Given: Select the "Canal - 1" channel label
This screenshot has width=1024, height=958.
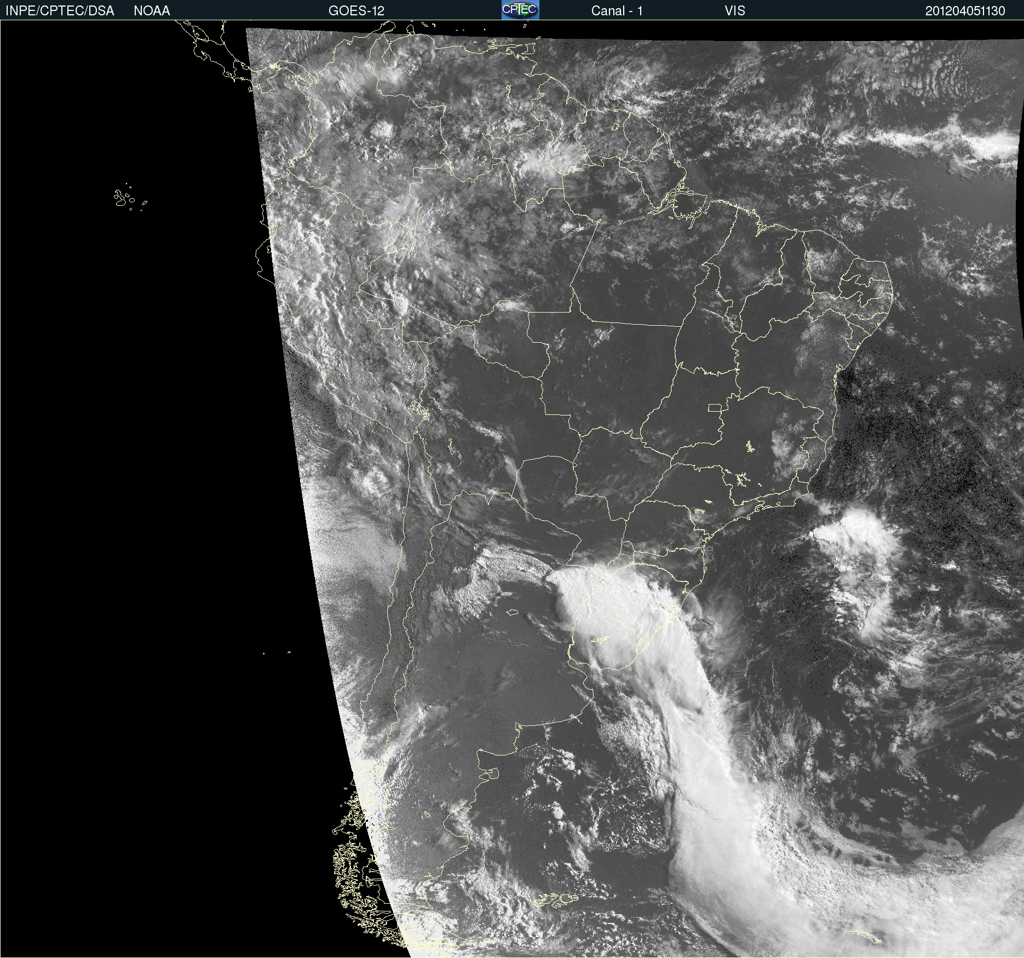Looking at the screenshot, I should point(617,11).
